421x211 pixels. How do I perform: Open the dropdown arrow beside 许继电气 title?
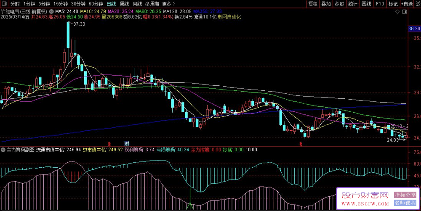click(x=51, y=12)
